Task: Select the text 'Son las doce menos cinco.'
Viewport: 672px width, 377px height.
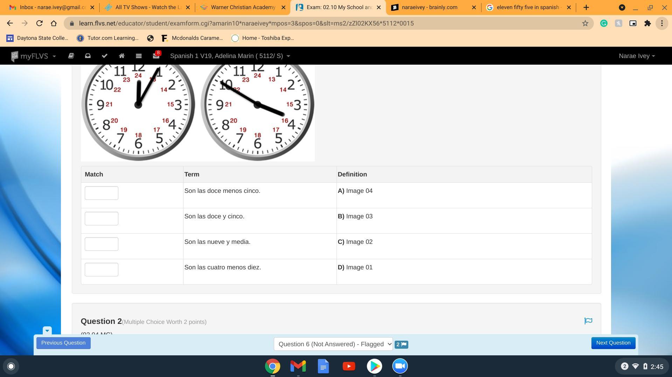Action: [x=222, y=191]
